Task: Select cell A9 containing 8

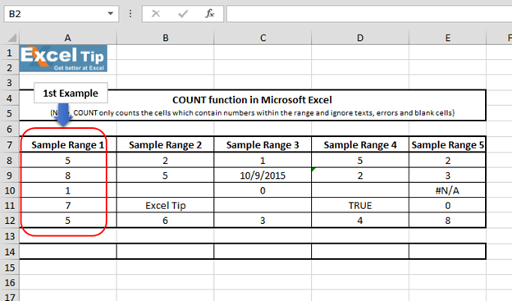Action: click(x=67, y=176)
